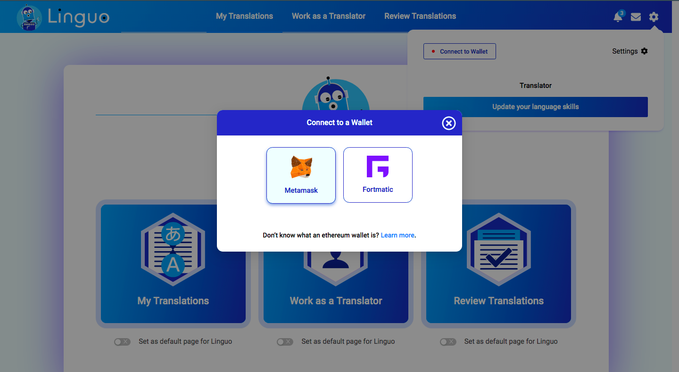Click the Connect to Wallet button
This screenshot has width=679, height=372.
point(460,51)
